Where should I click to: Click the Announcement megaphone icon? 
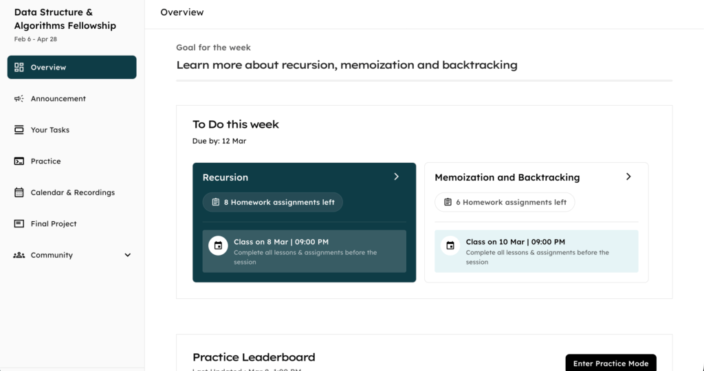19,99
